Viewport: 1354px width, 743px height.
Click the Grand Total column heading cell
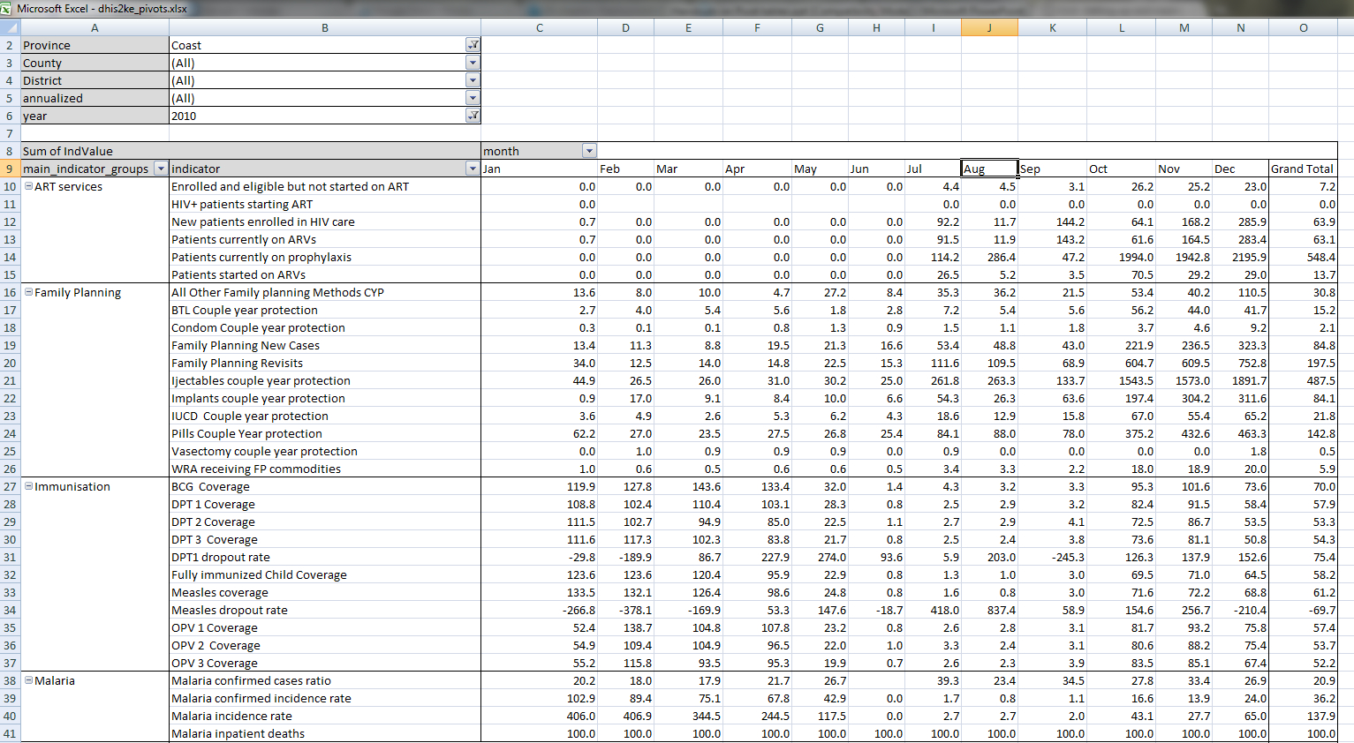click(1302, 169)
